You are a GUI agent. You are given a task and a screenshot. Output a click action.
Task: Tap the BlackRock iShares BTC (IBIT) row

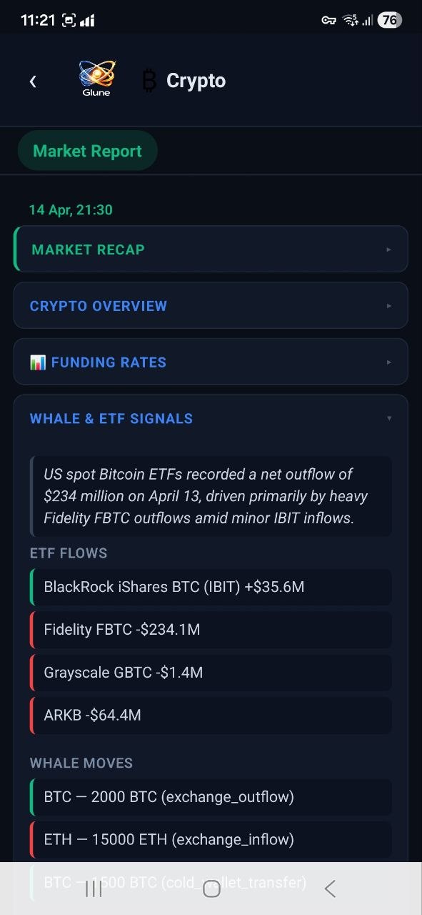tap(211, 587)
